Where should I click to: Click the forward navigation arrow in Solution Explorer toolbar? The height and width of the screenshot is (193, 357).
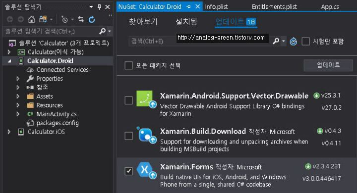click(20, 20)
